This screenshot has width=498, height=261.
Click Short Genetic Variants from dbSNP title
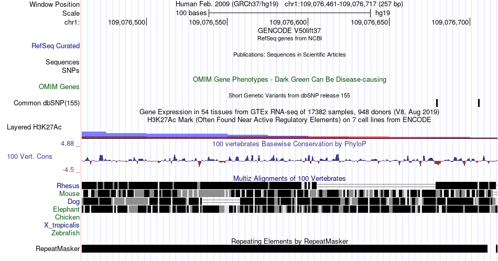pos(289,95)
